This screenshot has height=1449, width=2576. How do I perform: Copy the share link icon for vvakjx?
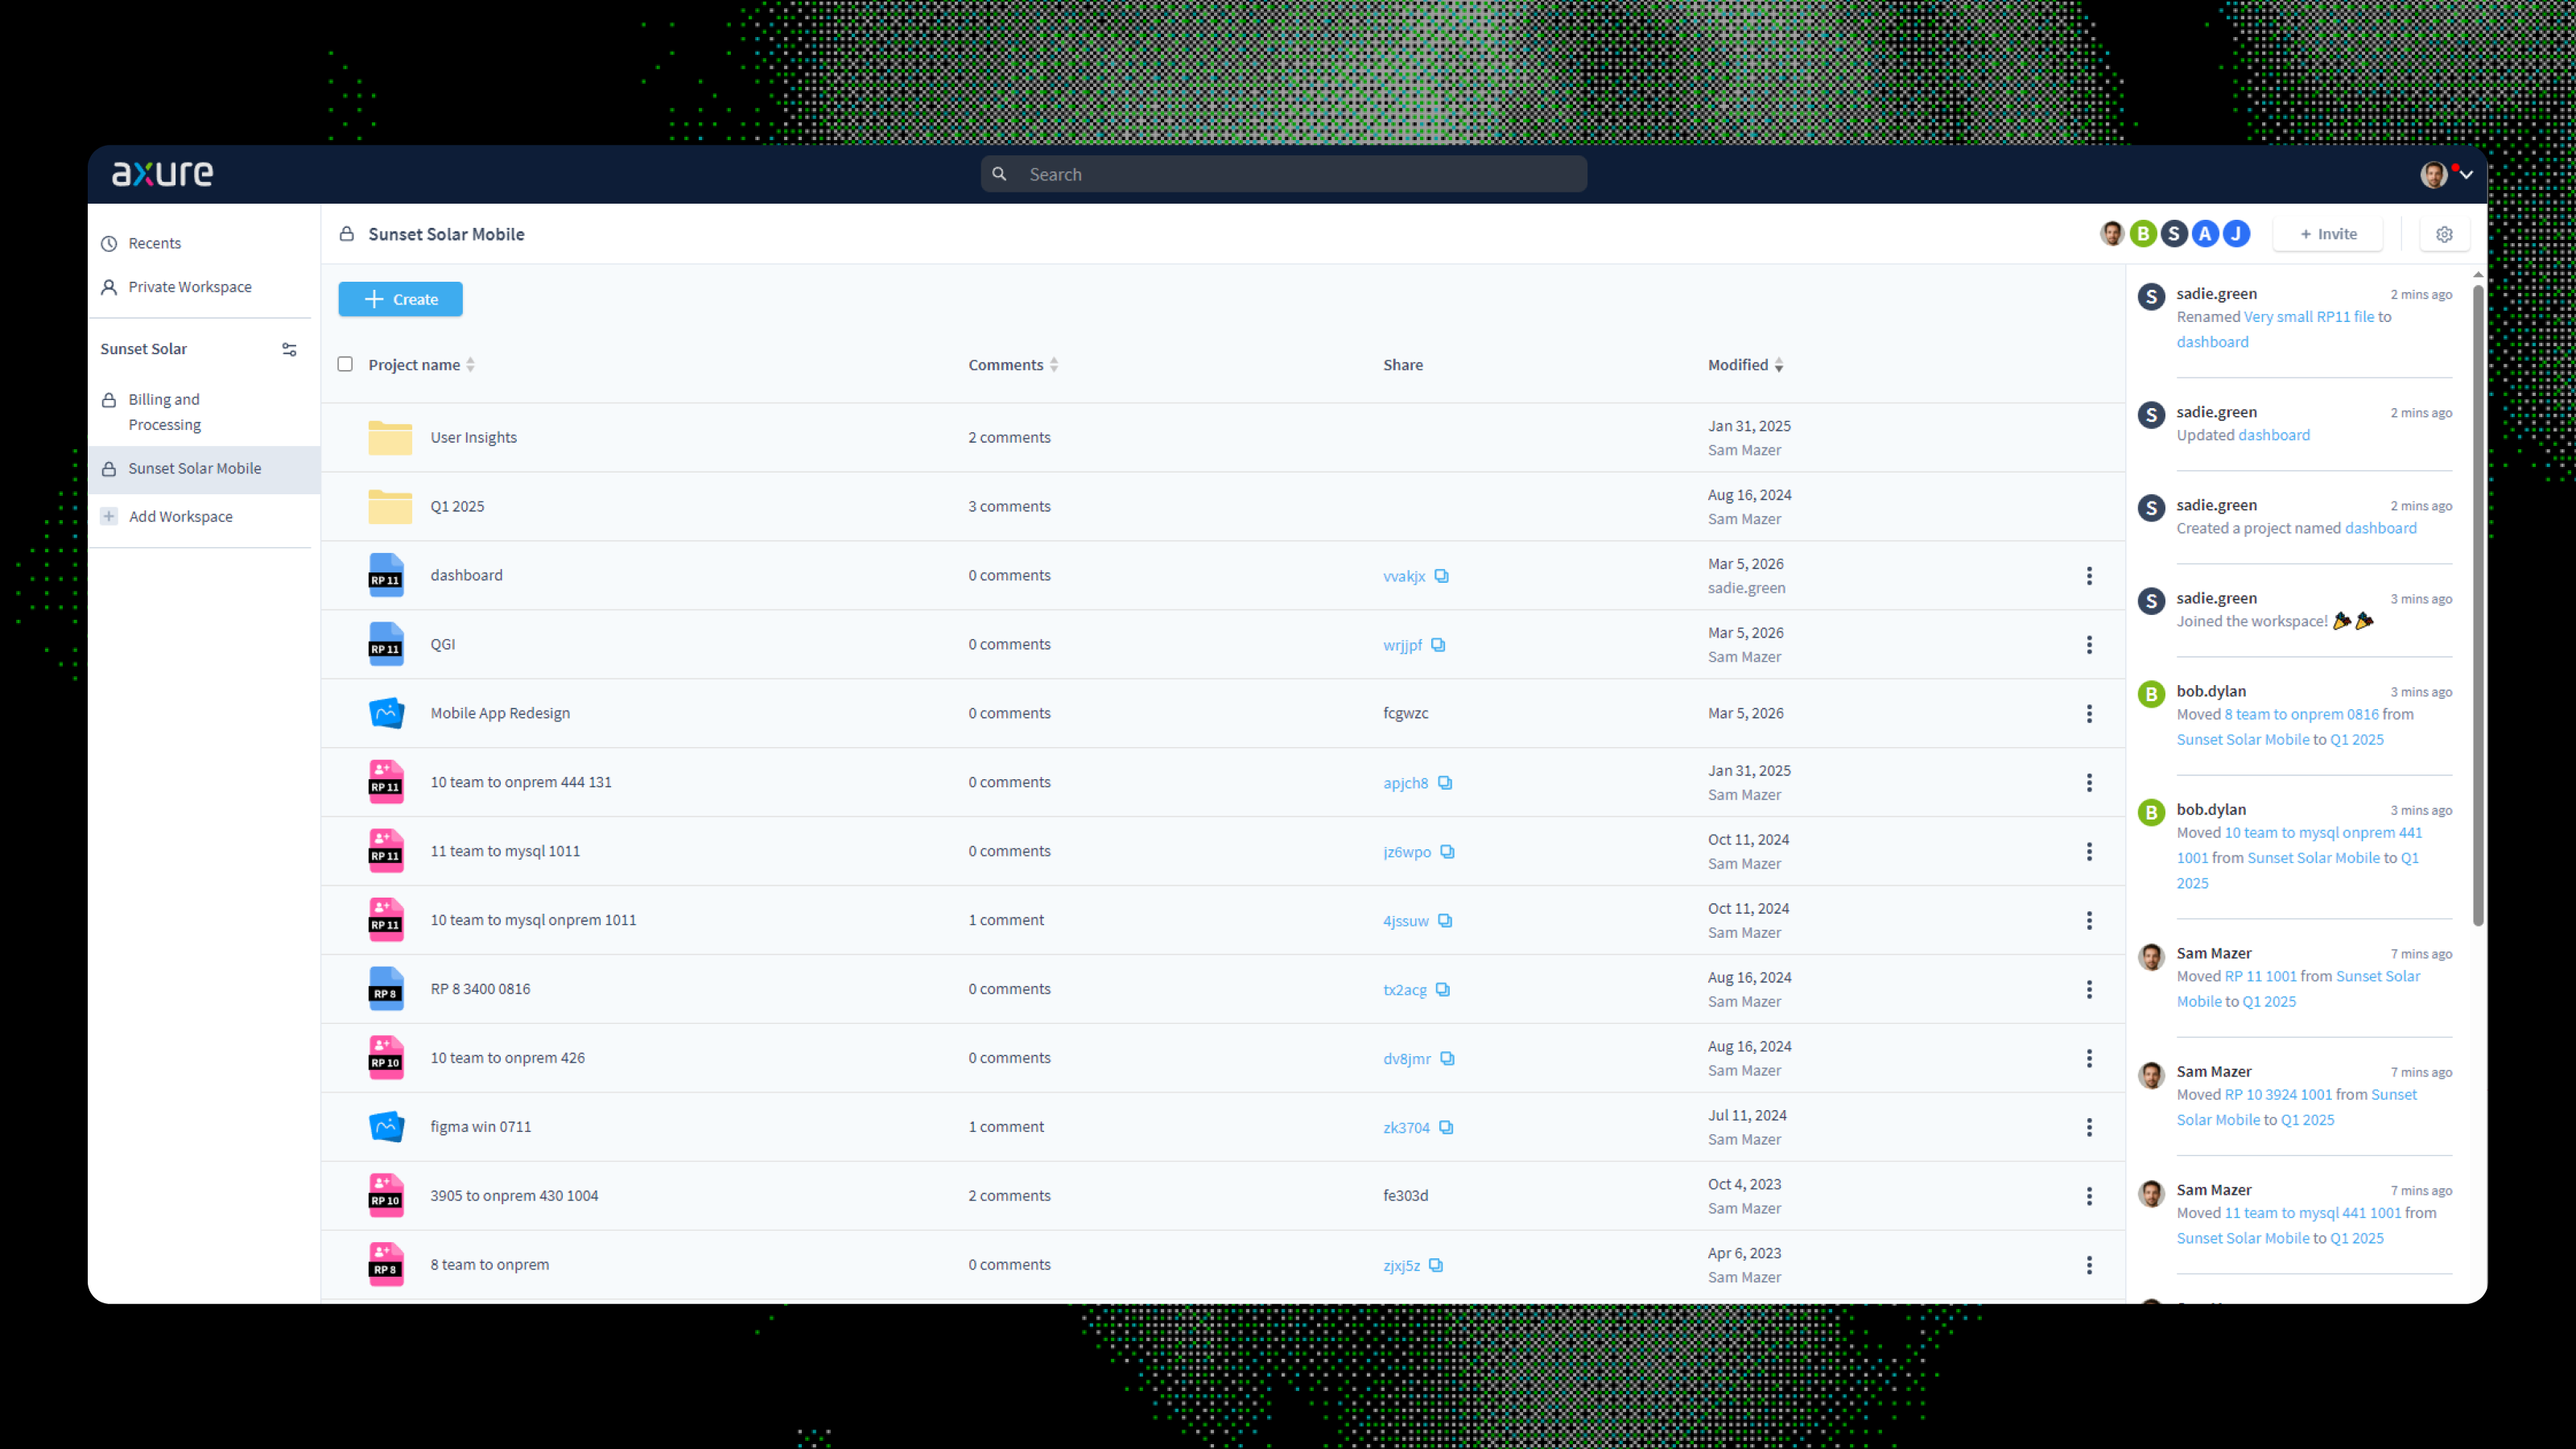(x=1442, y=575)
